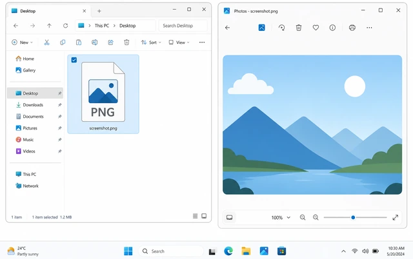
Task: Open the Sort dropdown menu
Action: pos(151,43)
